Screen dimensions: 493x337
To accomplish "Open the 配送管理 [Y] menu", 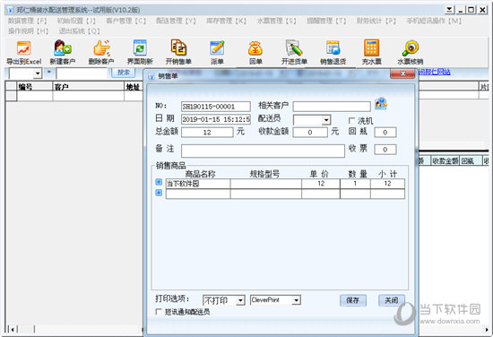I will [x=176, y=22].
